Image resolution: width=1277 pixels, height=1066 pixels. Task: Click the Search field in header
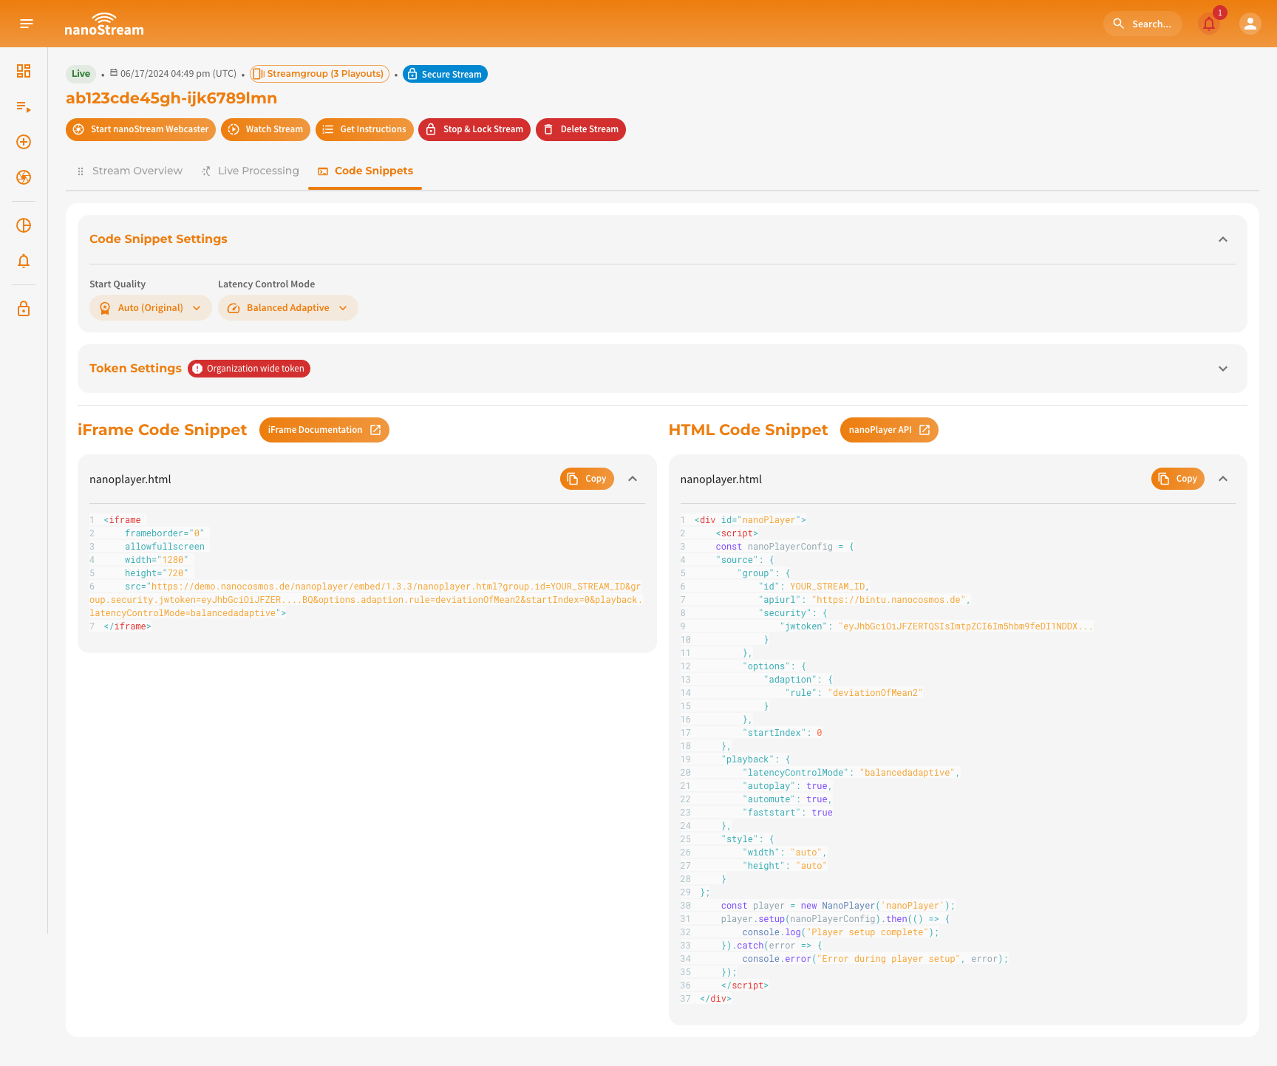[1143, 24]
